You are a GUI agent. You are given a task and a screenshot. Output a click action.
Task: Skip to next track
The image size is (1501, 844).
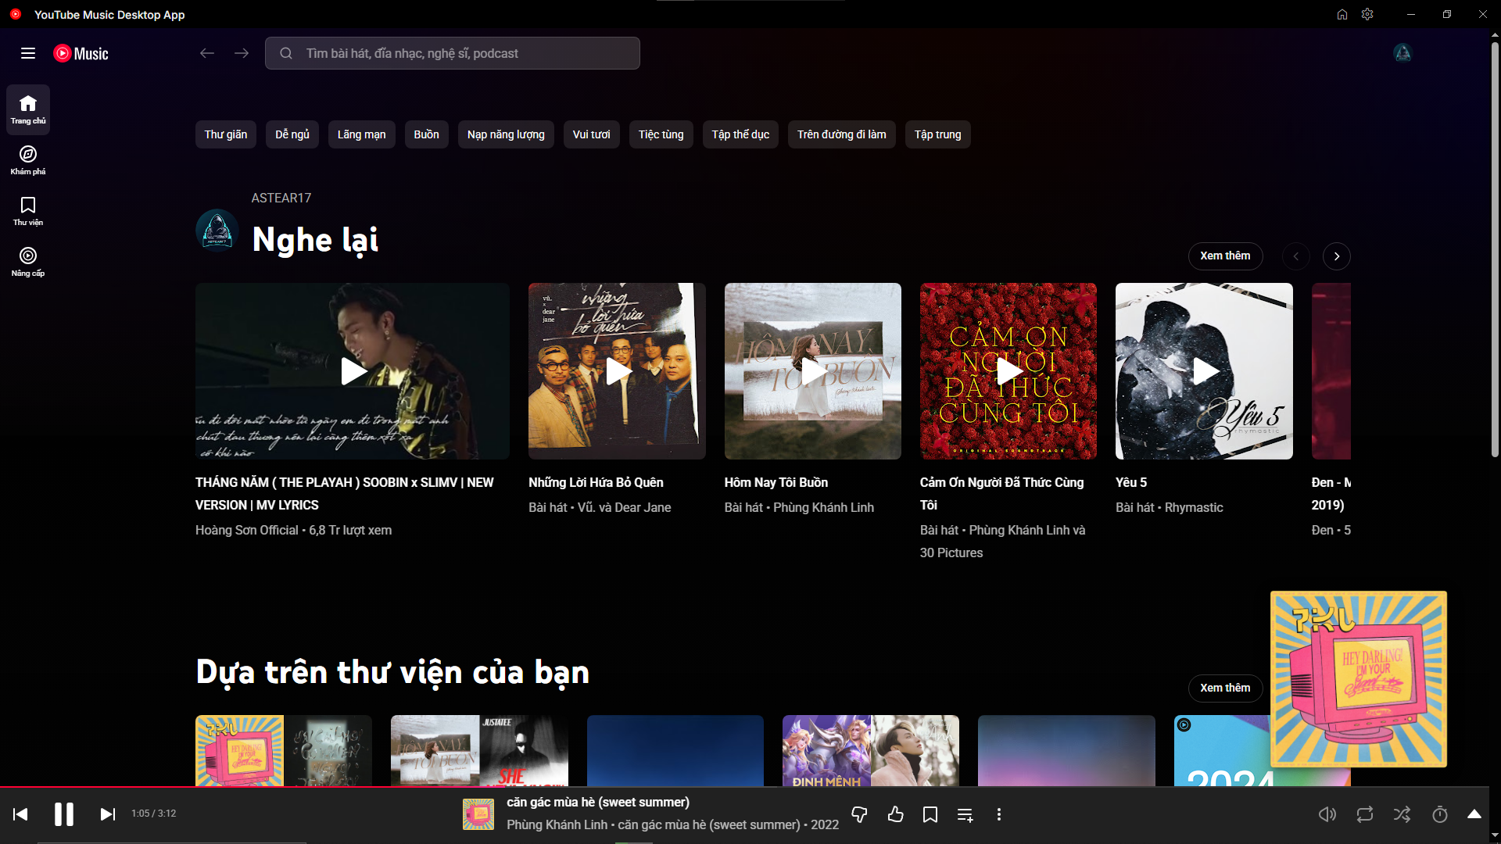tap(108, 814)
